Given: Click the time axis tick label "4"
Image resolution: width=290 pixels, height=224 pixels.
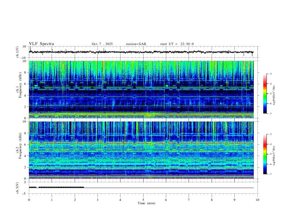Looking at the screenshot, I should click(x=120, y=200).
